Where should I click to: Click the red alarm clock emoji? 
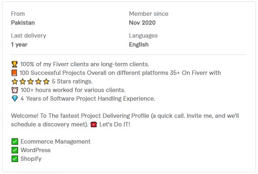tap(15, 90)
